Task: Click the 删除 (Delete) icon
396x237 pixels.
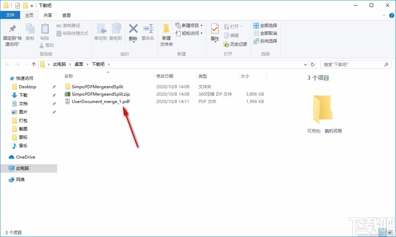Action: 133,32
